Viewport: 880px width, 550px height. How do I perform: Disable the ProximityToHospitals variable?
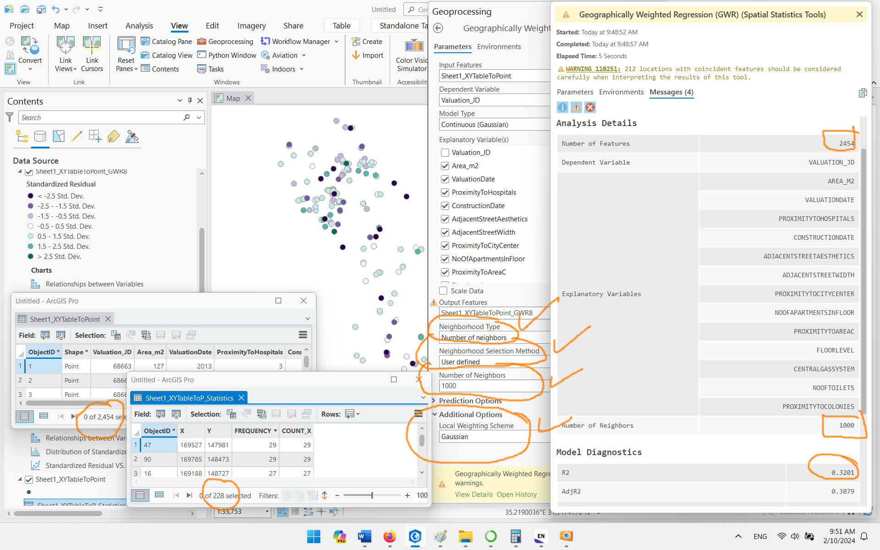click(x=445, y=192)
